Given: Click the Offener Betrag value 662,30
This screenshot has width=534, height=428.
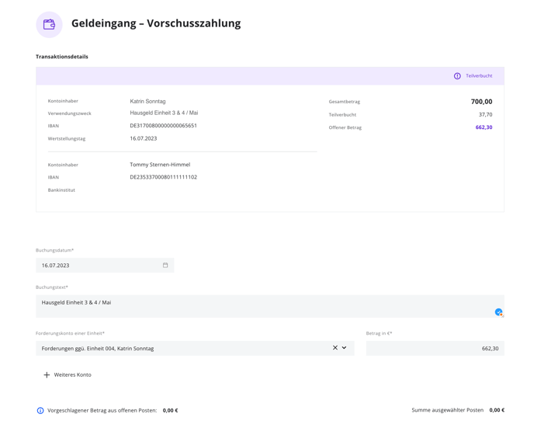Looking at the screenshot, I should click(x=484, y=127).
